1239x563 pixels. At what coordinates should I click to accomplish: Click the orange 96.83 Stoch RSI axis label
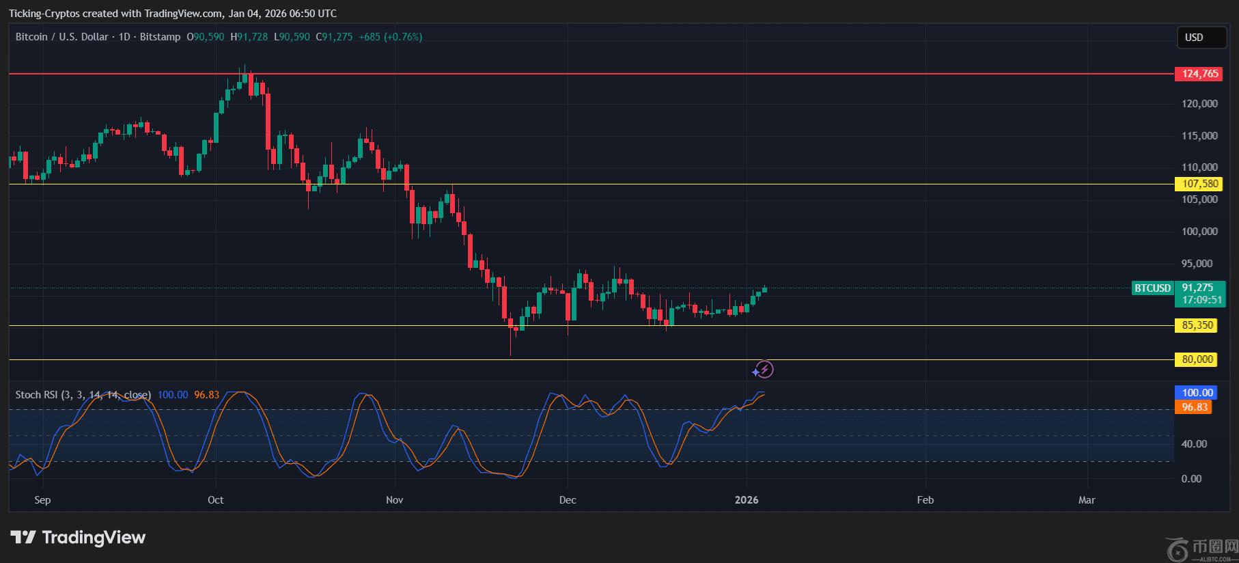pos(1195,407)
